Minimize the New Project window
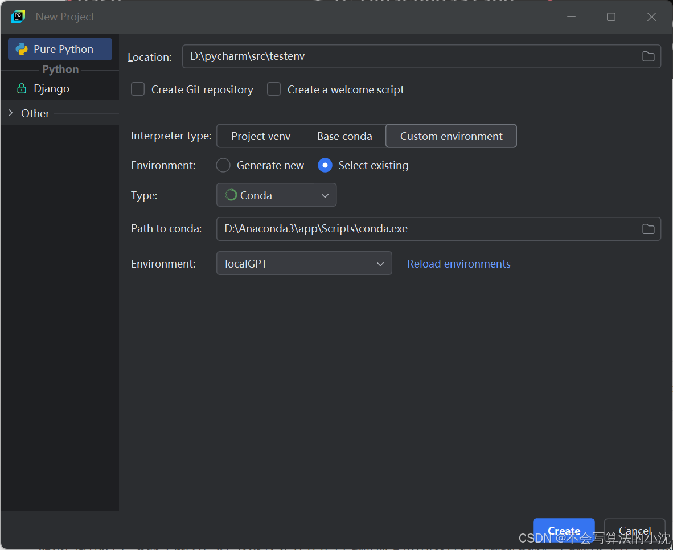 571,17
